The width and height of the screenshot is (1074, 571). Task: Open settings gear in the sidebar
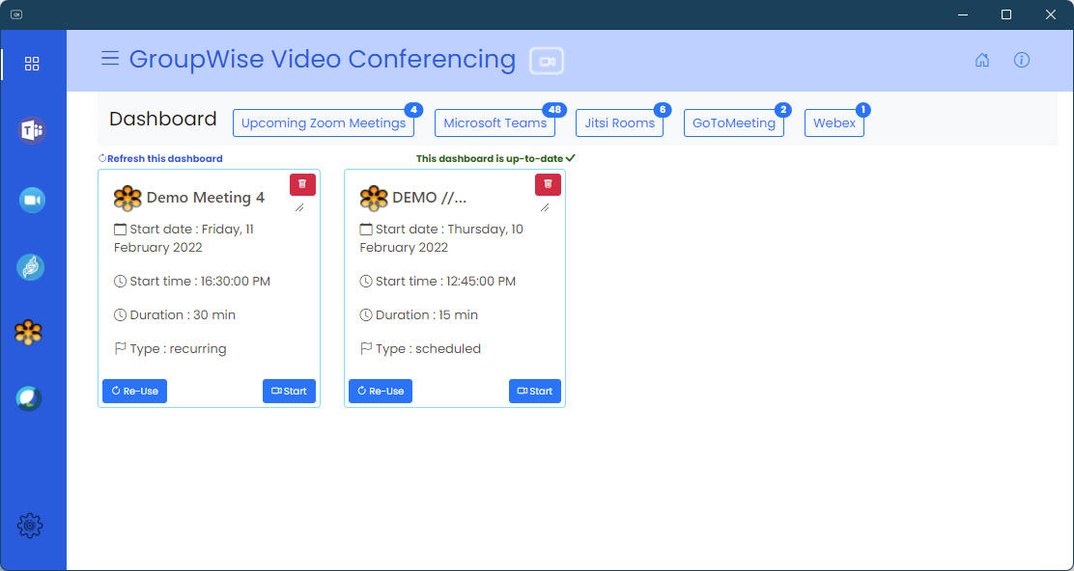coord(30,525)
